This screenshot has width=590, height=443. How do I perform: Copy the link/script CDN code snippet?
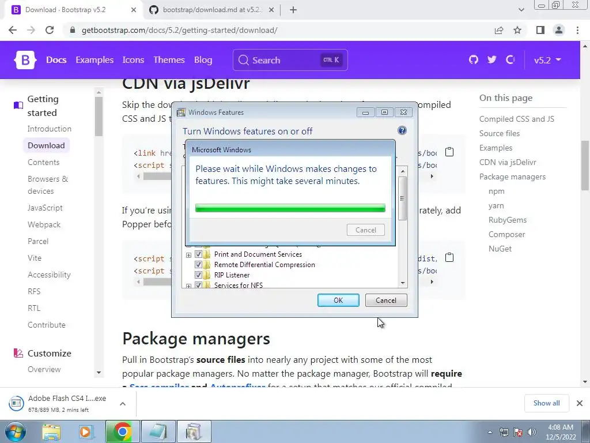(449, 152)
